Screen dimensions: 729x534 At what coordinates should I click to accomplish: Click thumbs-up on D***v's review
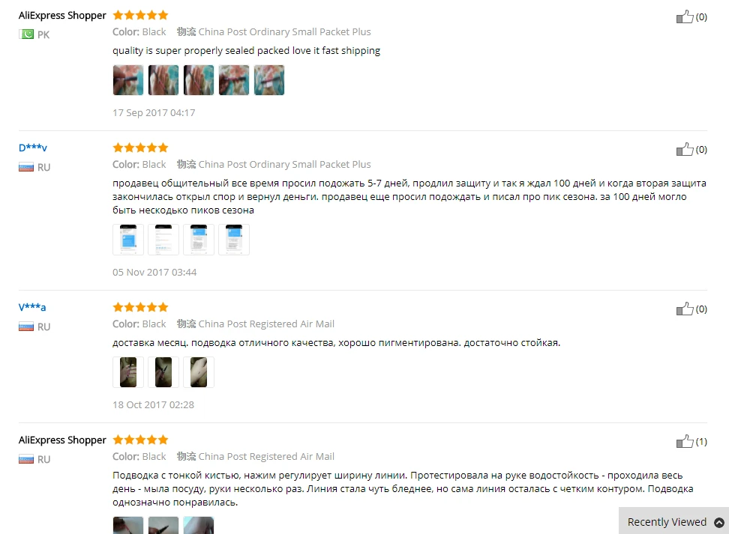pos(684,149)
